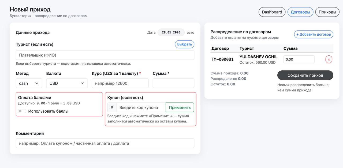Toggle the Использовать баллы switch
This screenshot has height=168, width=343.
22,111
